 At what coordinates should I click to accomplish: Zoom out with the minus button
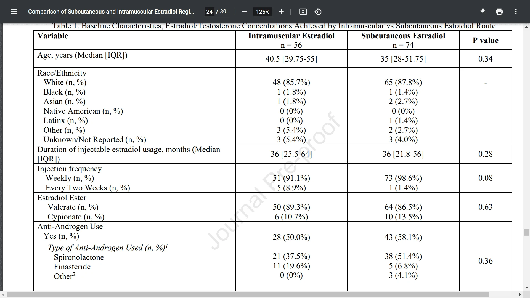pyautogui.click(x=244, y=12)
